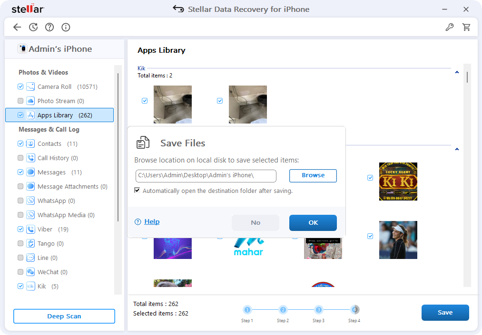Check the Message Attachments checkbox
The image size is (482, 335).
coord(20,186)
